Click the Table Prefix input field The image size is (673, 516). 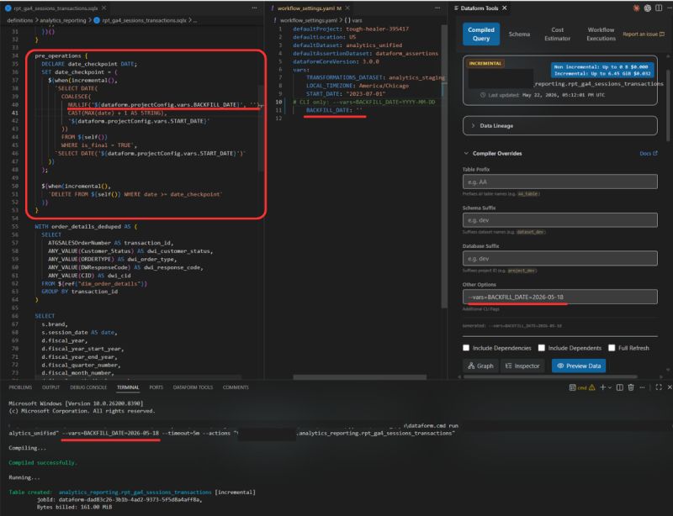(559, 182)
